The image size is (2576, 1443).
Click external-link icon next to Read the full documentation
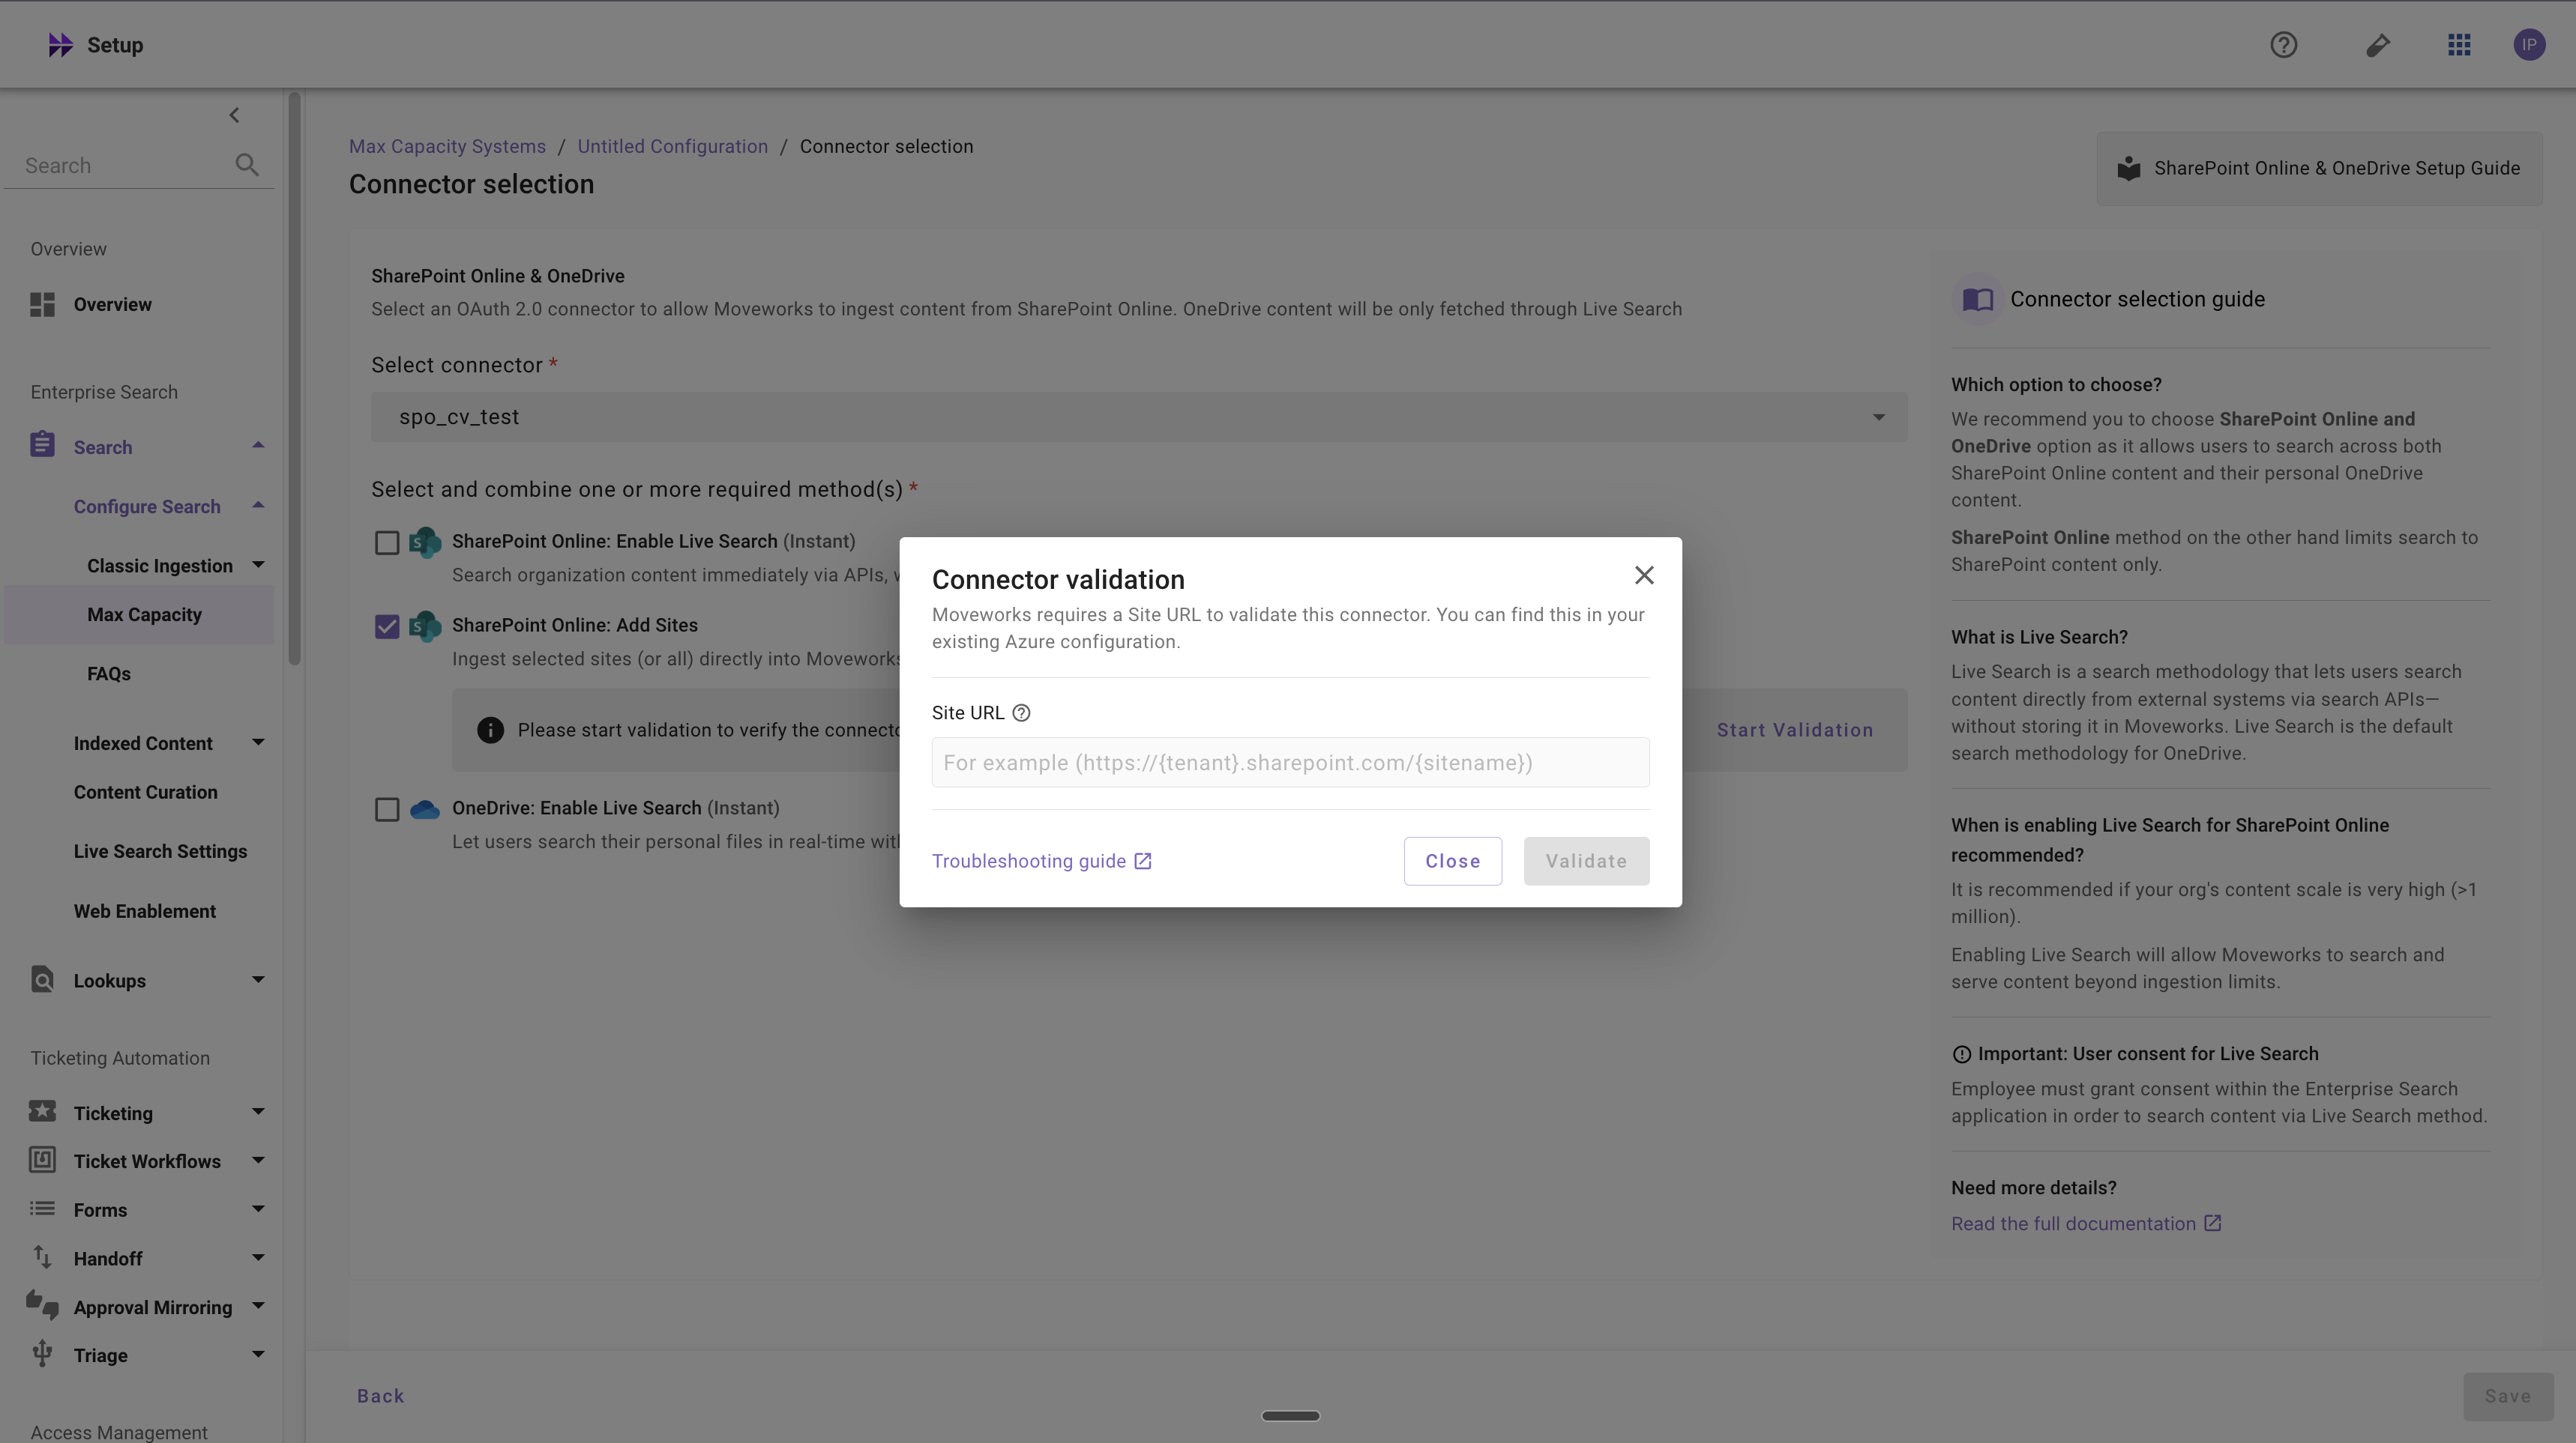tap(2212, 1223)
